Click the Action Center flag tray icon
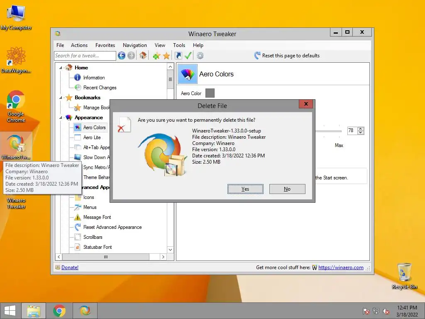This screenshot has height=319, width=425. coord(366,312)
